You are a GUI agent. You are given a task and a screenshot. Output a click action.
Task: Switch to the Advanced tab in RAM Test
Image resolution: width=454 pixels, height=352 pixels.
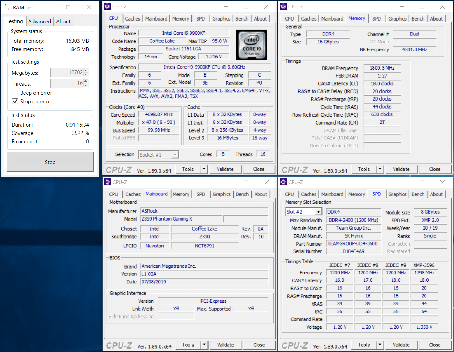click(x=39, y=22)
